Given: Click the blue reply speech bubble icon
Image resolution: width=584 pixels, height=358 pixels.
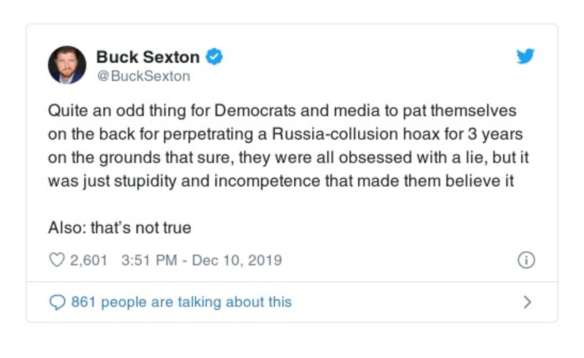Looking at the screenshot, I should coord(56,302).
